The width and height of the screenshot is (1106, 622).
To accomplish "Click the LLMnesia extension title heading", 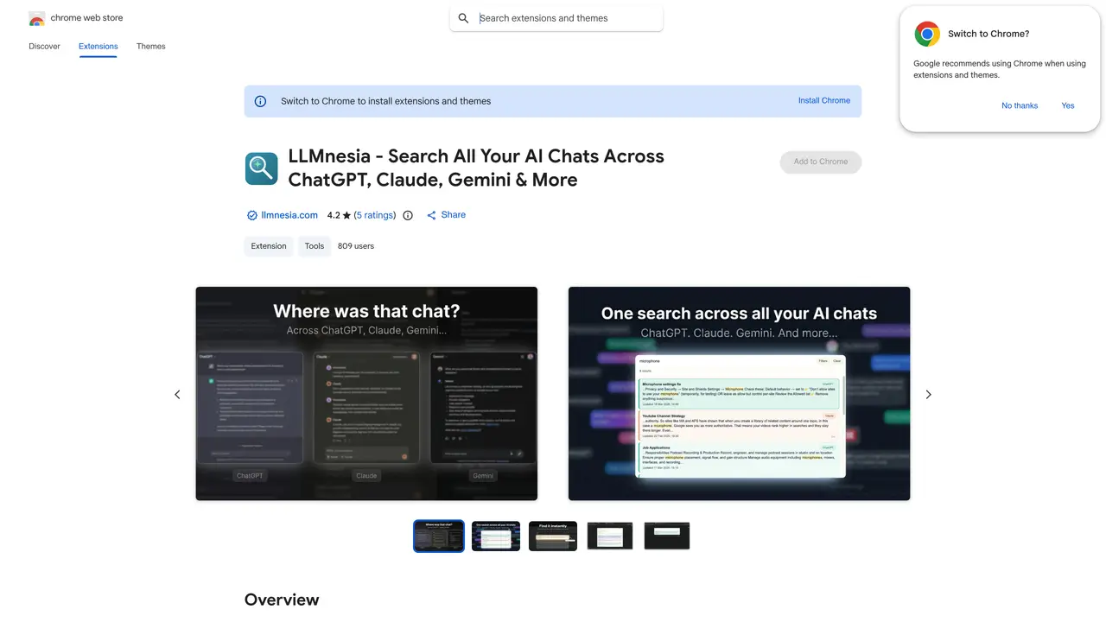I will click(x=476, y=168).
